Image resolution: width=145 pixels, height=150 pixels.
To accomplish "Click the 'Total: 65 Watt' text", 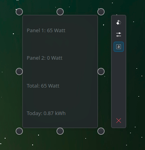I will point(43,86).
